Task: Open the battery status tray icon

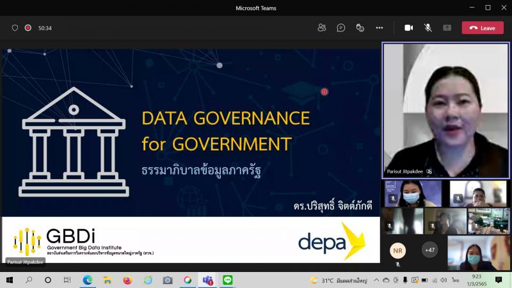Action: tap(424, 280)
